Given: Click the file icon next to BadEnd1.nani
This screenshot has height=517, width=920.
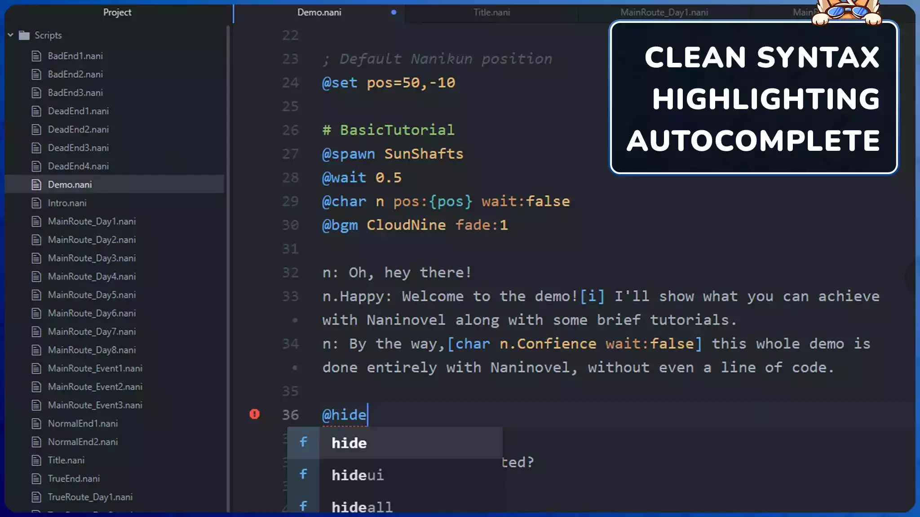Looking at the screenshot, I should [36, 56].
